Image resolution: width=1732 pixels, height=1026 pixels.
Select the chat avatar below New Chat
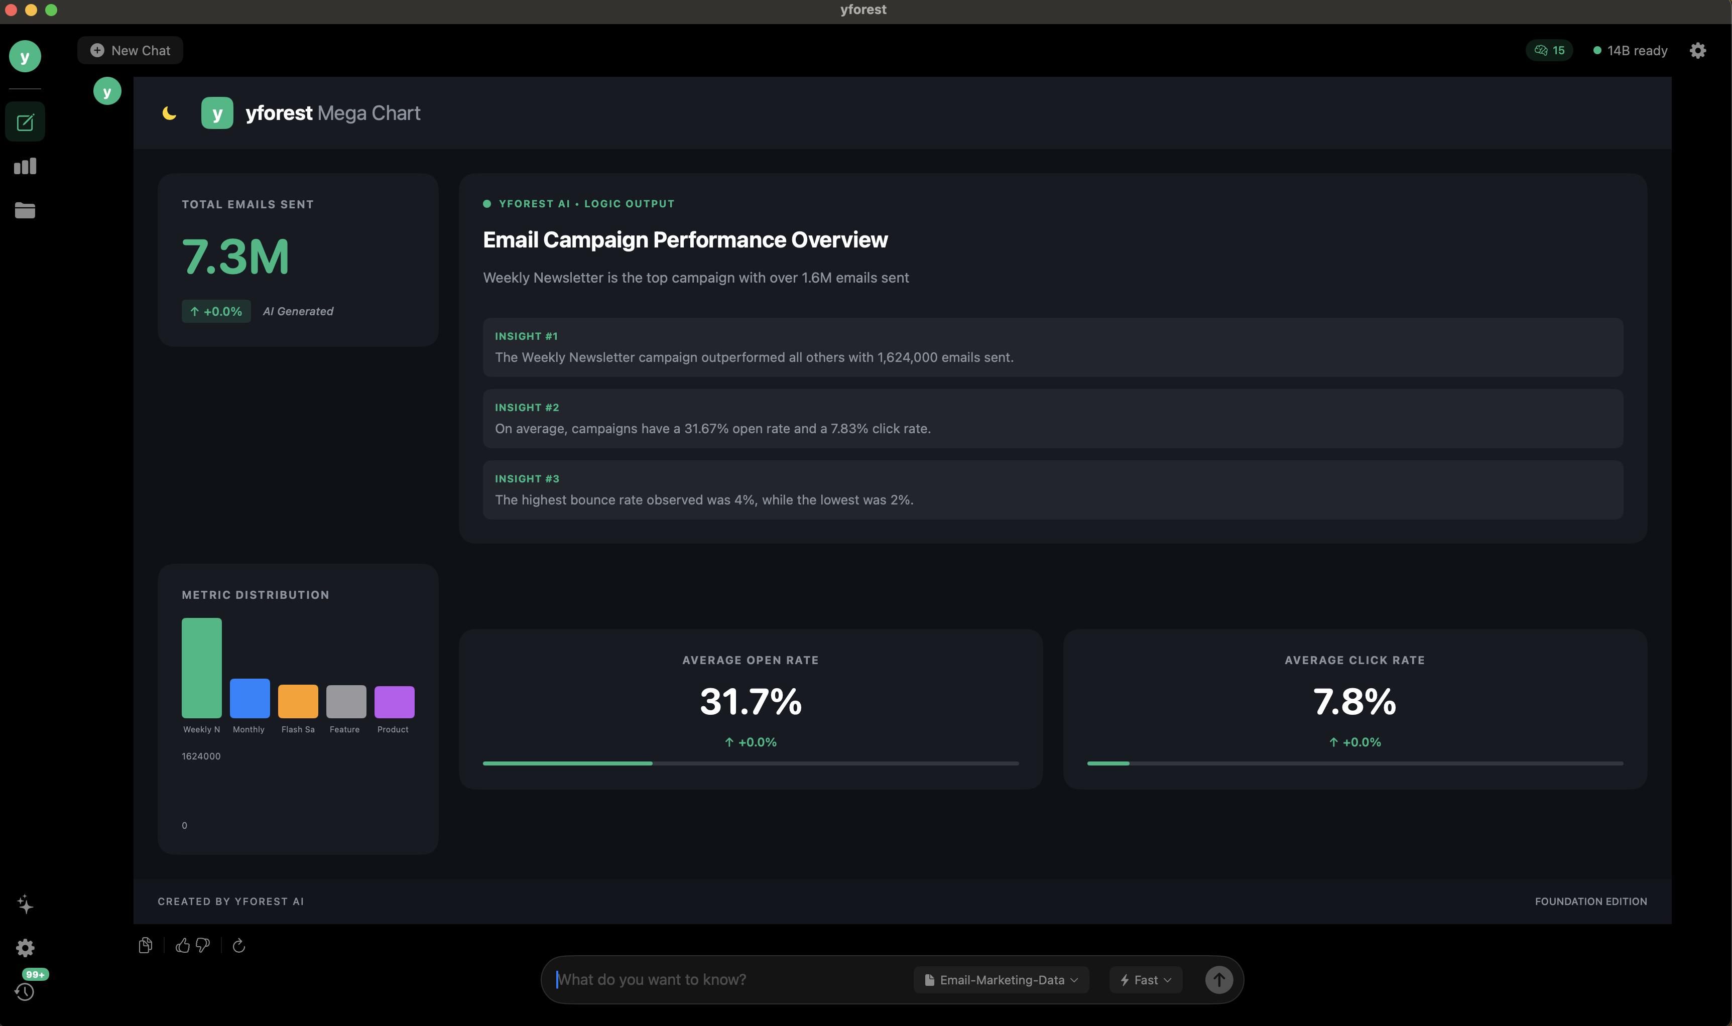tap(107, 90)
